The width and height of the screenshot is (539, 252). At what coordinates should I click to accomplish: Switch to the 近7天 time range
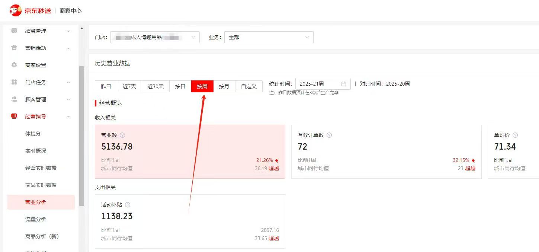click(x=129, y=86)
